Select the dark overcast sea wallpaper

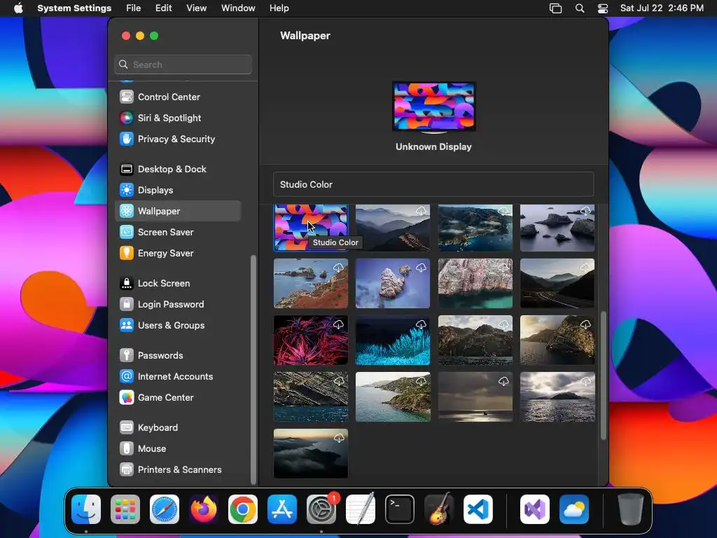coord(475,397)
